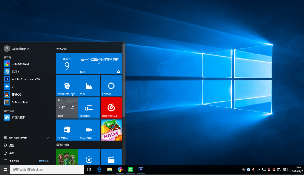Launch the 网易云音乐 (NetEase Music) tile
The width and height of the screenshot is (304, 175).
[x=111, y=108]
